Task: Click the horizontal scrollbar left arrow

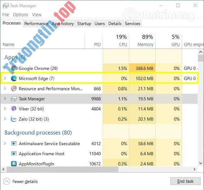Action: pyautogui.click(x=3, y=169)
